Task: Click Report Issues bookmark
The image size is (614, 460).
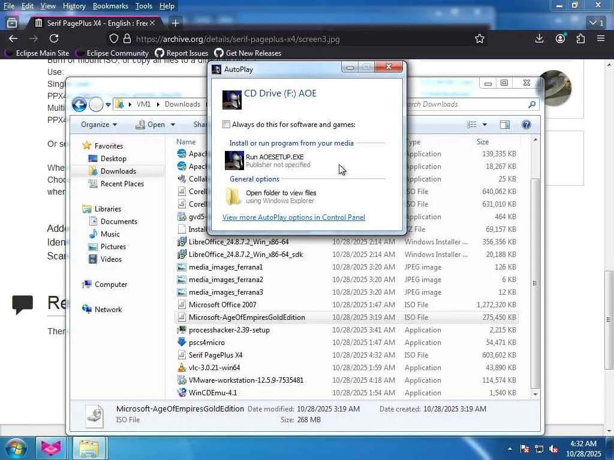Action: click(181, 53)
